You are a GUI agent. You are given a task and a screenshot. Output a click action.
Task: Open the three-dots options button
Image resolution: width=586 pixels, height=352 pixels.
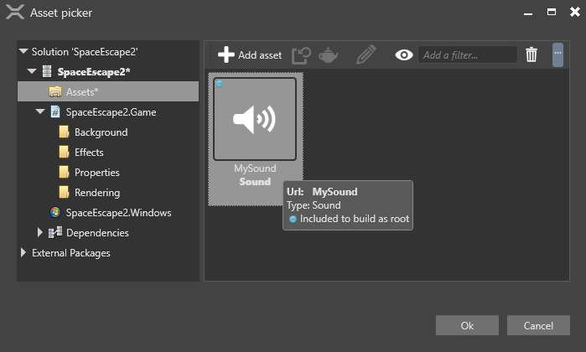[x=557, y=55]
